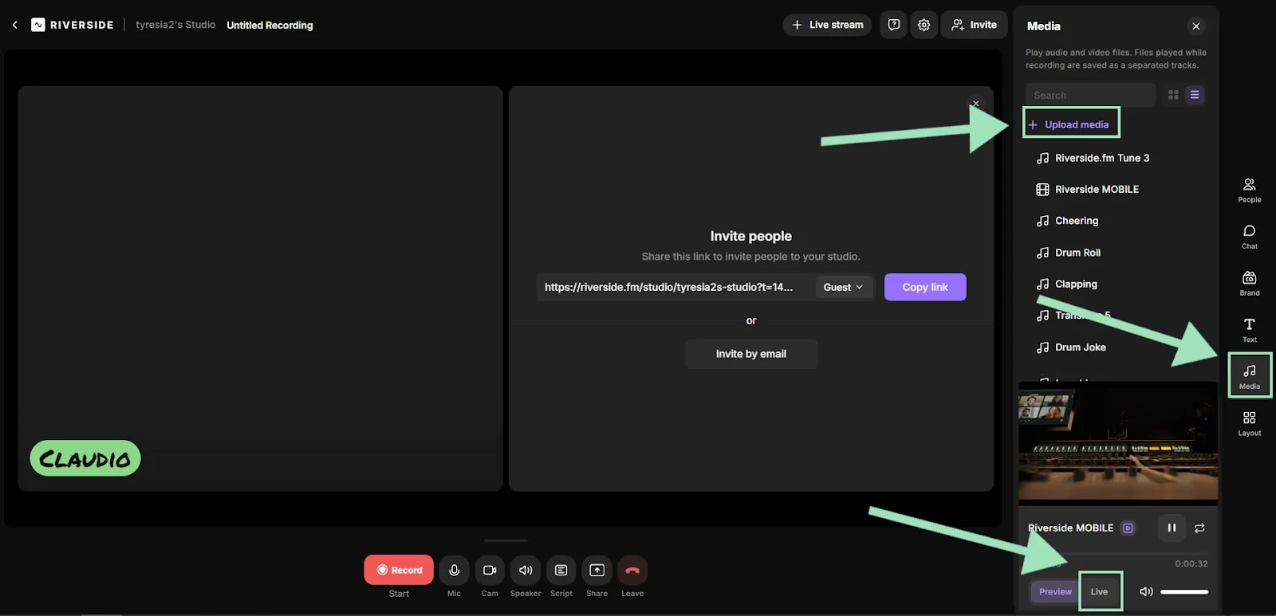The image size is (1276, 616).
Task: Share your screen
Action: (597, 570)
